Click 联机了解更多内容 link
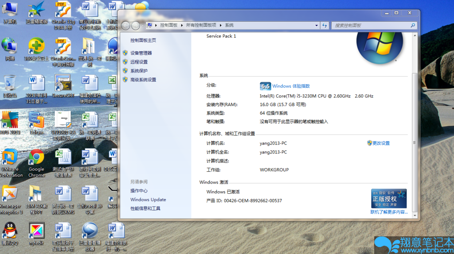Viewport: 454px width, 254px height. click(389, 212)
